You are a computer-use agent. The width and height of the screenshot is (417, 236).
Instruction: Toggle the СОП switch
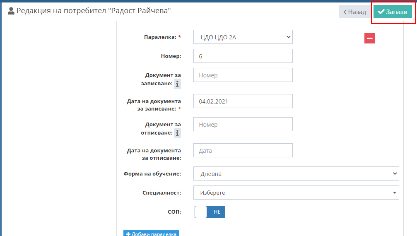point(210,212)
